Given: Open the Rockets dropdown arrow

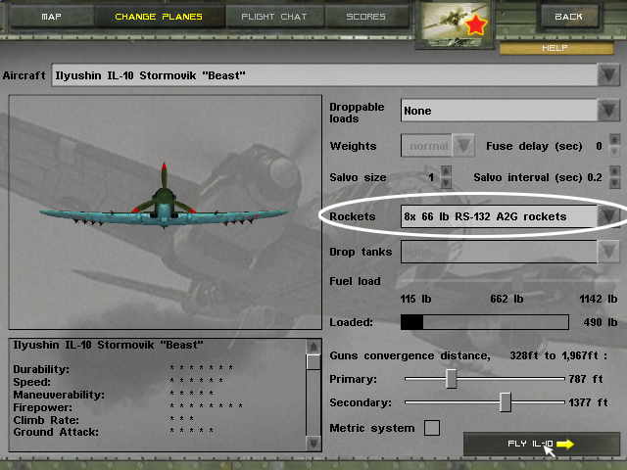Looking at the screenshot, I should 608,216.
